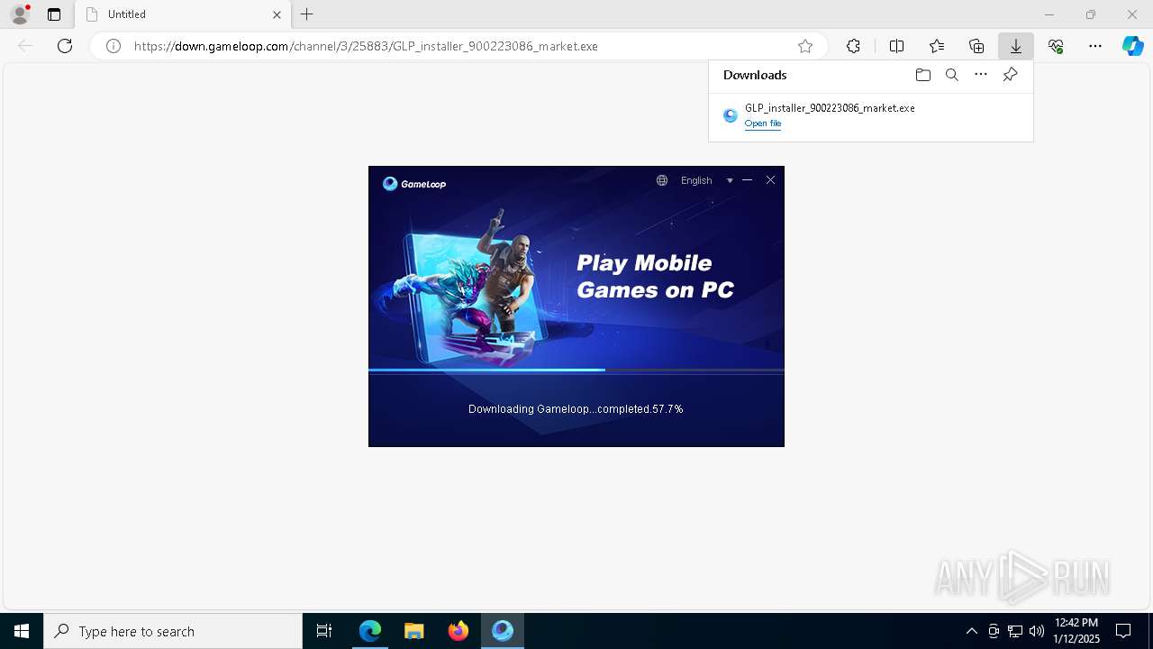This screenshot has width=1153, height=649.
Task: Close the Untitled tab
Action: coord(277,14)
